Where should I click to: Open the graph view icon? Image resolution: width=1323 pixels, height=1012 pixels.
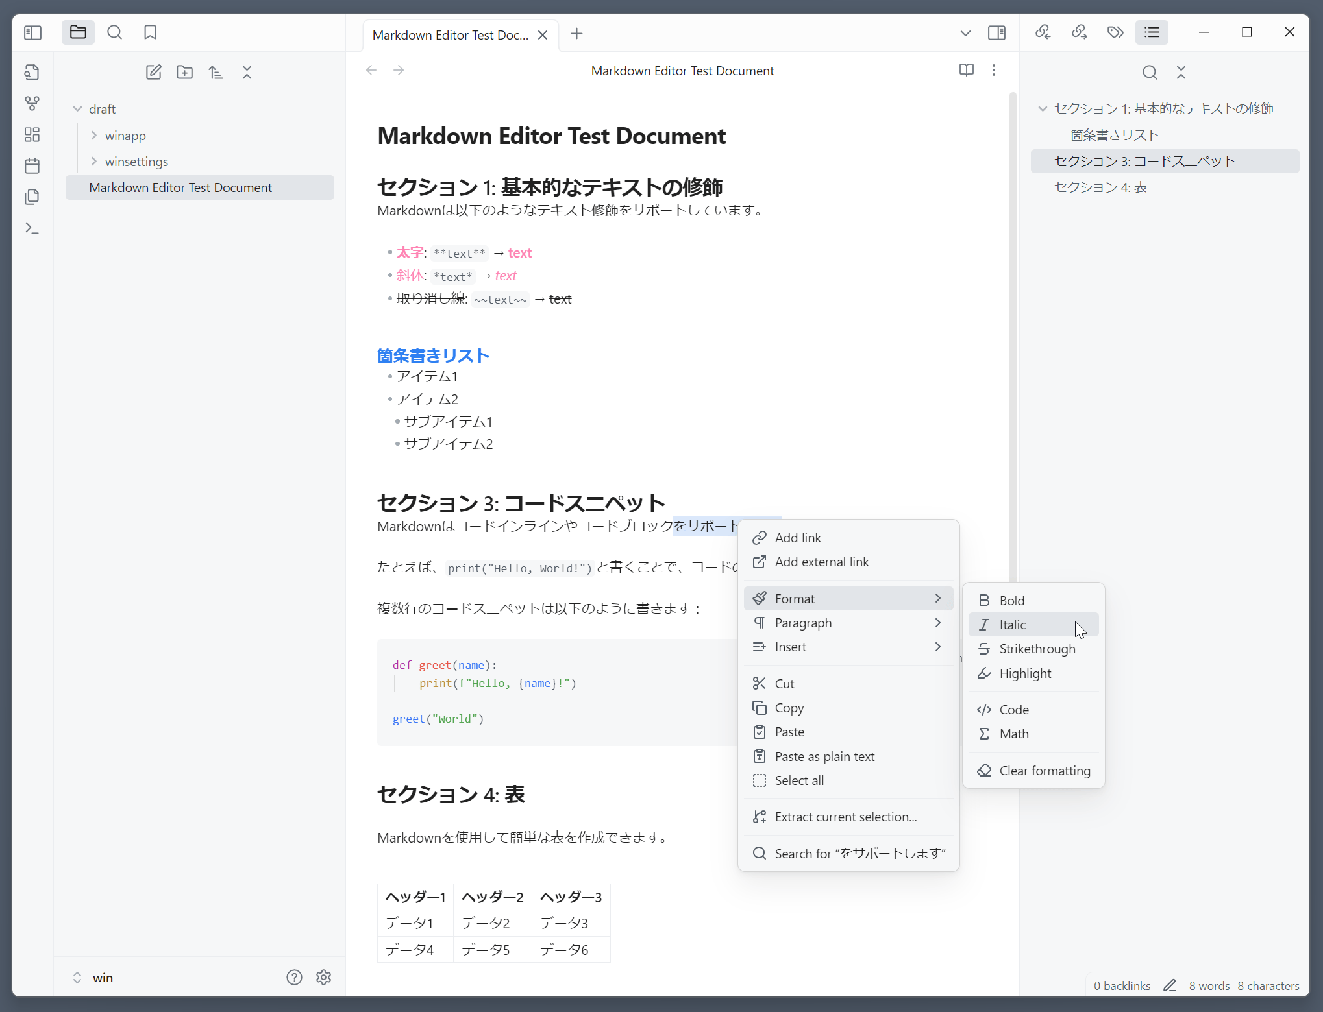[x=32, y=103]
